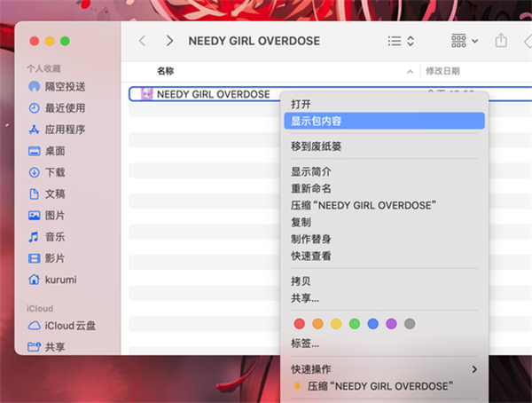
Task: Open 隔空投送 (AirDrop) in sidebar
Action: (x=65, y=86)
